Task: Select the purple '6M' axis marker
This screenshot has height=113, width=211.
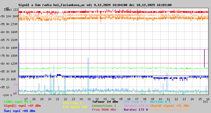Action: point(15,94)
